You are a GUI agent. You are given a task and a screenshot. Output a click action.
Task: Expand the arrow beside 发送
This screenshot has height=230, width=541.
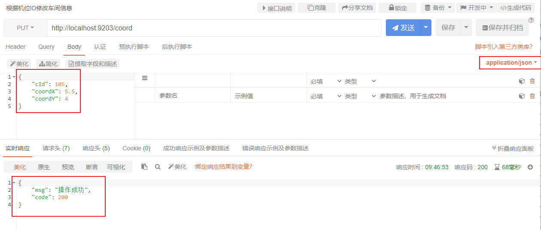pos(426,28)
